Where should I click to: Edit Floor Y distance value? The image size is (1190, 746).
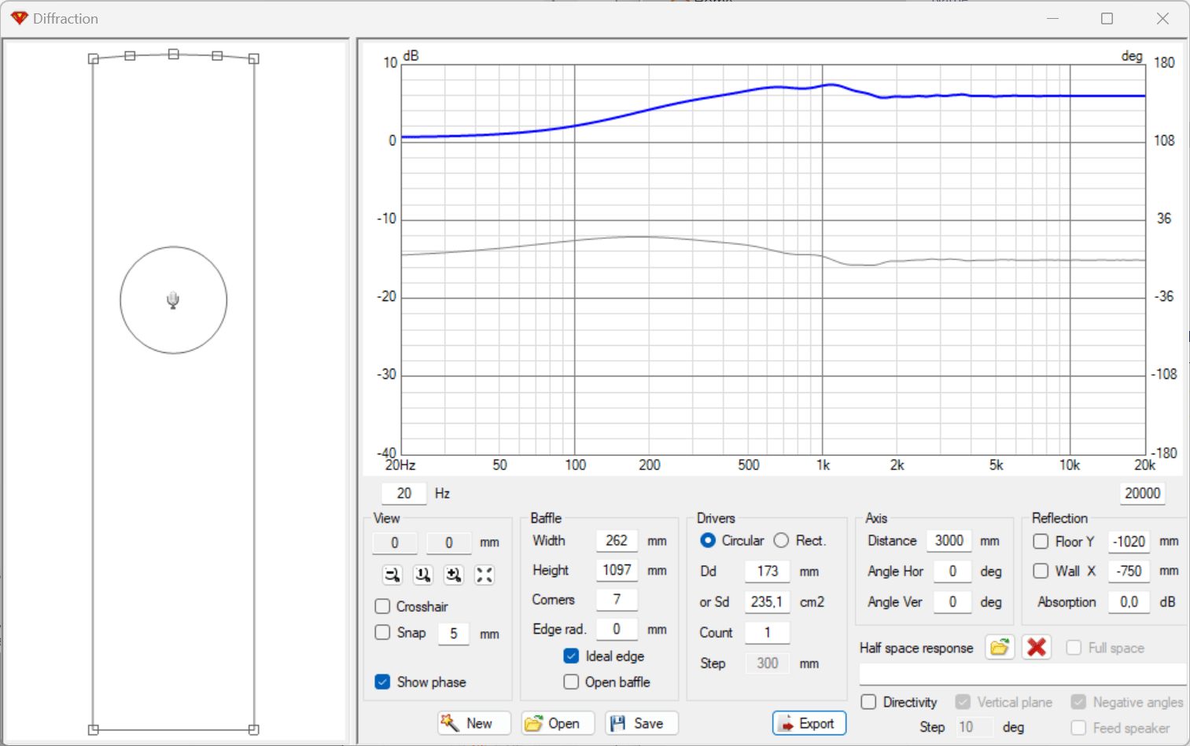coord(1129,542)
